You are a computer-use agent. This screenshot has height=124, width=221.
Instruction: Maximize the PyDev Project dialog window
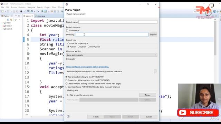(x=148, y=4)
